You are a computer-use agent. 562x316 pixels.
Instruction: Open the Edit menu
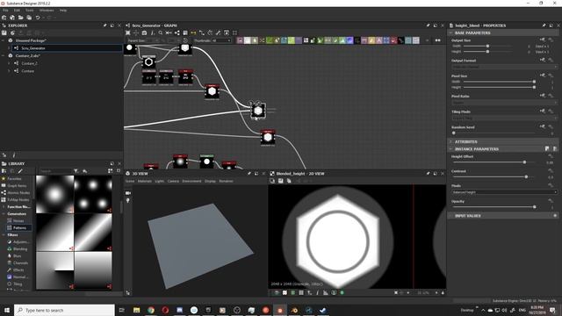point(17,11)
